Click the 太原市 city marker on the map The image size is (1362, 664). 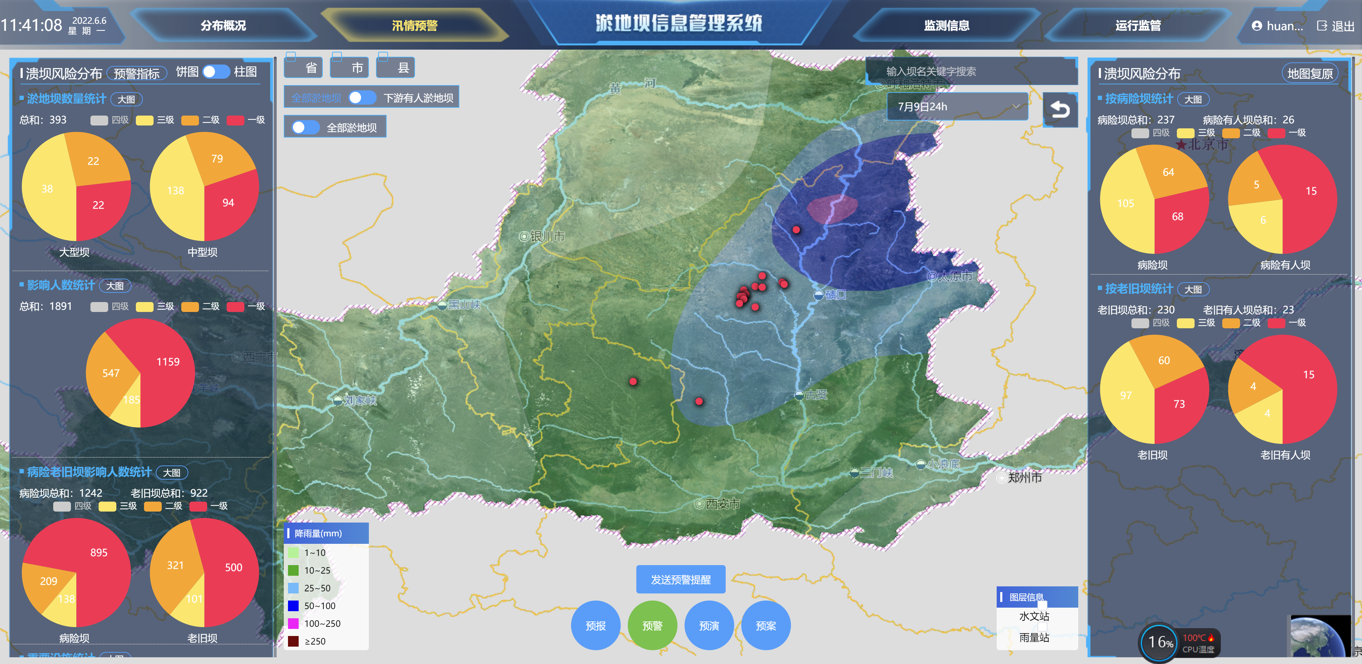point(932,276)
